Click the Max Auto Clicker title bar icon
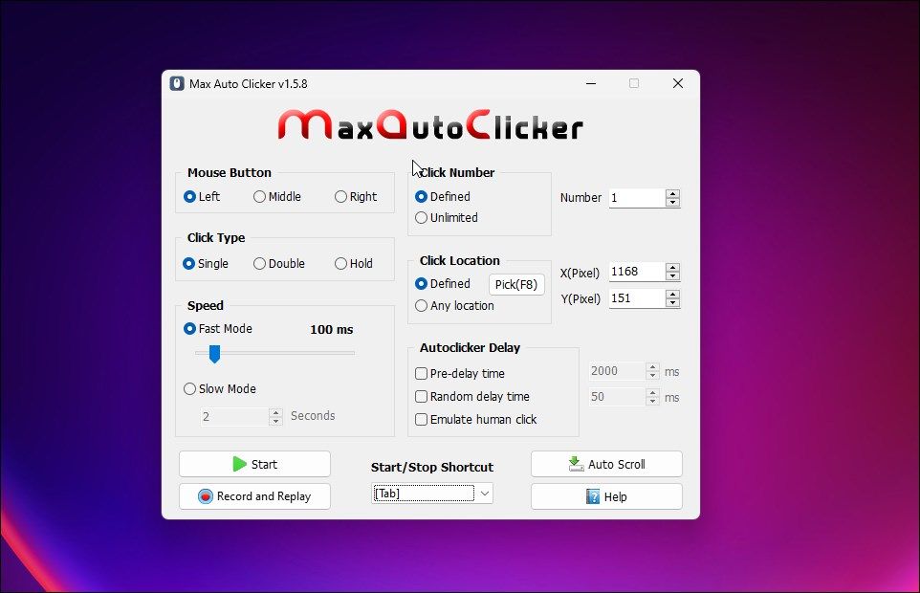Viewport: 920px width, 593px height. pyautogui.click(x=177, y=83)
